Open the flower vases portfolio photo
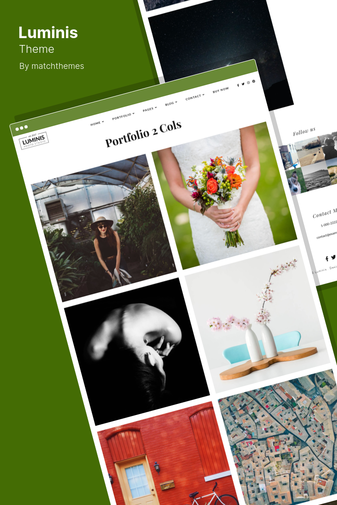Viewport: 337px width, 505px height. tap(257, 319)
